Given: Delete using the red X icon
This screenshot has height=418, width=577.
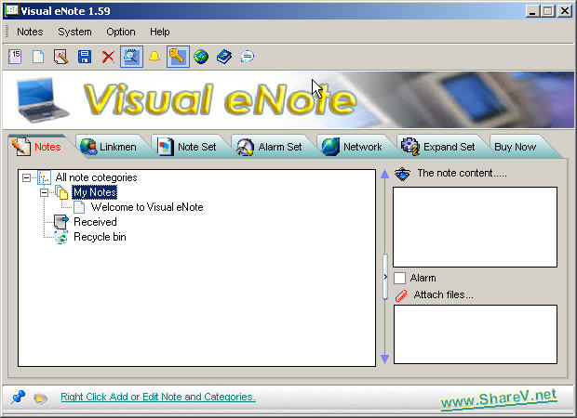Looking at the screenshot, I should 108,57.
